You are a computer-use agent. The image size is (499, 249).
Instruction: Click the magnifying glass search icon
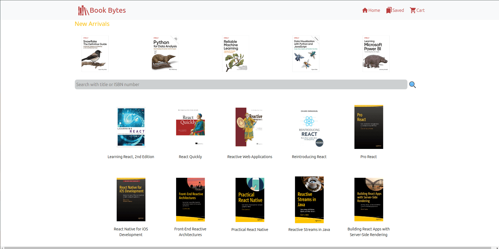click(x=413, y=85)
